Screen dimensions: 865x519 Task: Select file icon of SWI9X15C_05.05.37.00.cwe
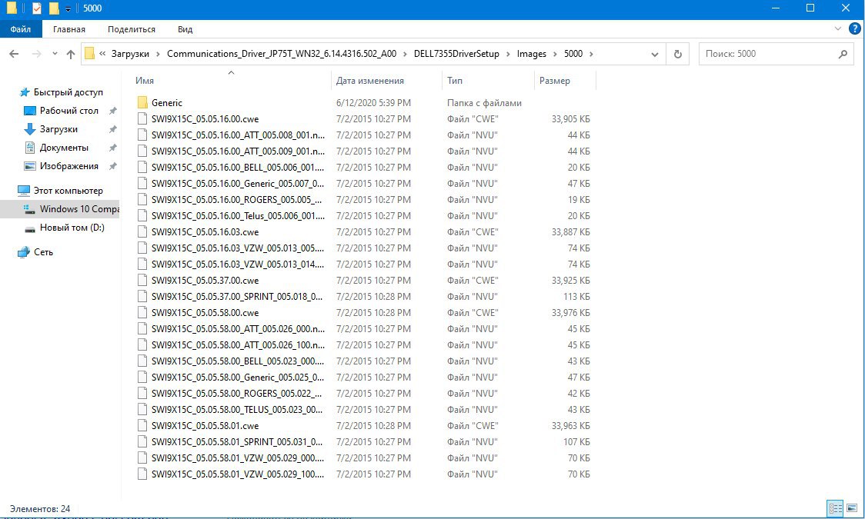pyautogui.click(x=142, y=281)
